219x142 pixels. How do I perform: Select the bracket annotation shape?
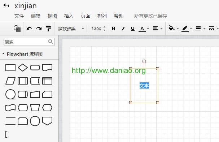pyautogui.click(x=6, y=134)
